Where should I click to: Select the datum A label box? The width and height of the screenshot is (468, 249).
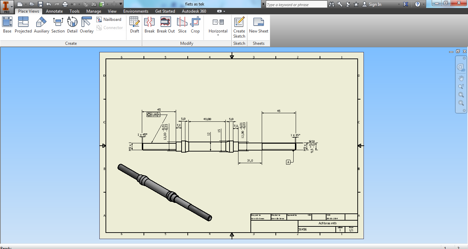pyautogui.click(x=288, y=162)
